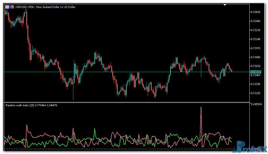Click the Depth of Market table icon
Viewport: 268px width, 154px height.
coord(7,7)
